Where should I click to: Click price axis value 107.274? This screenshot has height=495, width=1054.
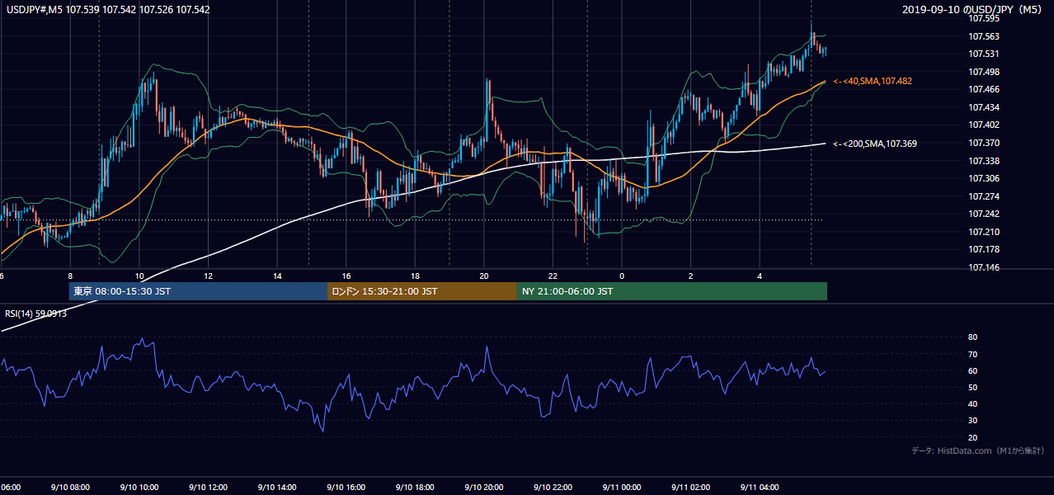click(x=982, y=196)
